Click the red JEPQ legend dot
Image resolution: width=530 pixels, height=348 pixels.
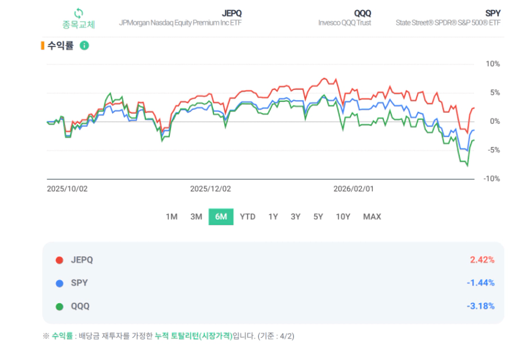(x=60, y=260)
